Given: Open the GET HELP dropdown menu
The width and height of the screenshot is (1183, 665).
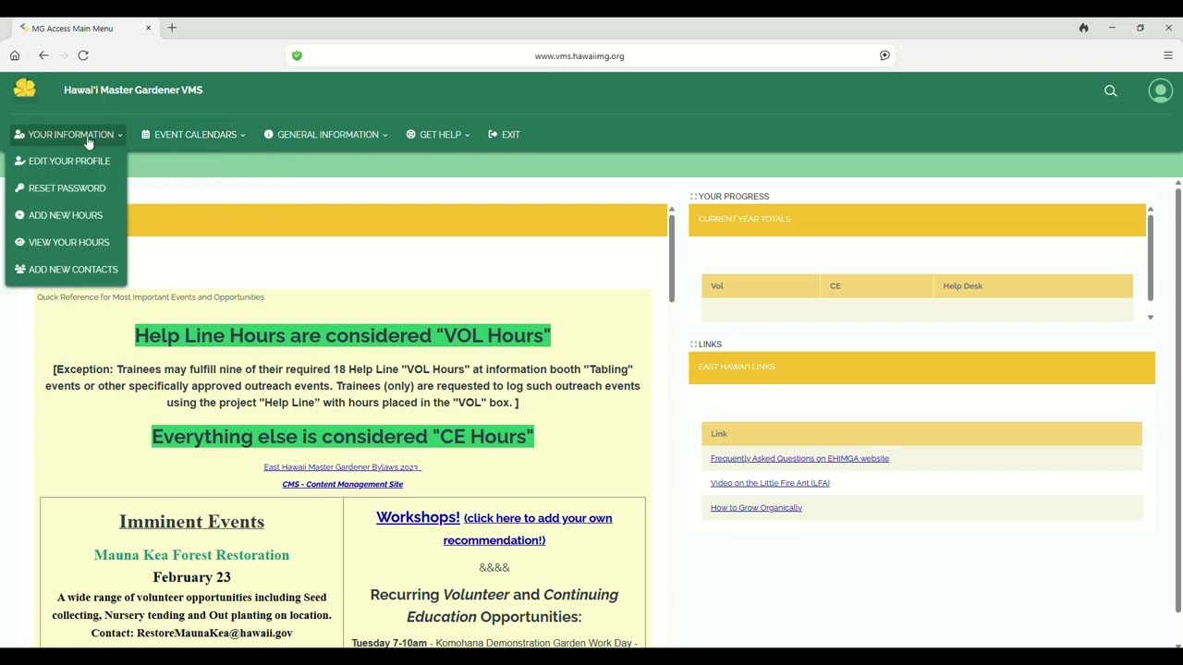Looking at the screenshot, I should (x=438, y=135).
